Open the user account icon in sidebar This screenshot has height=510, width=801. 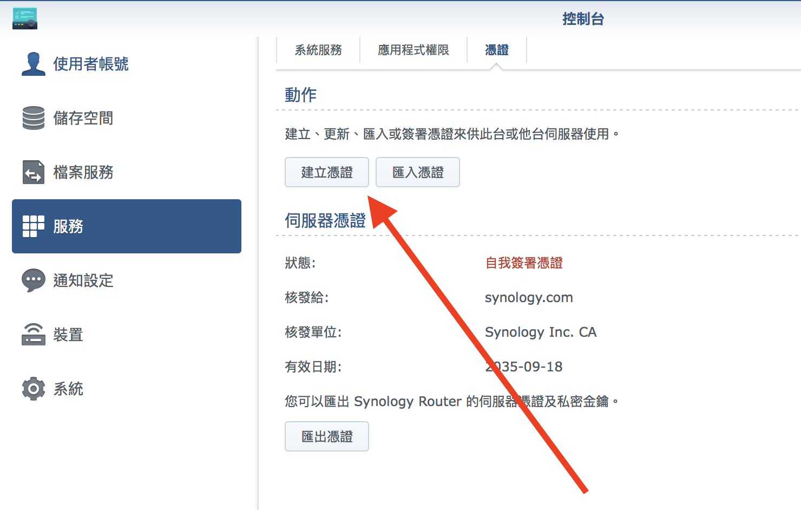coord(33,64)
